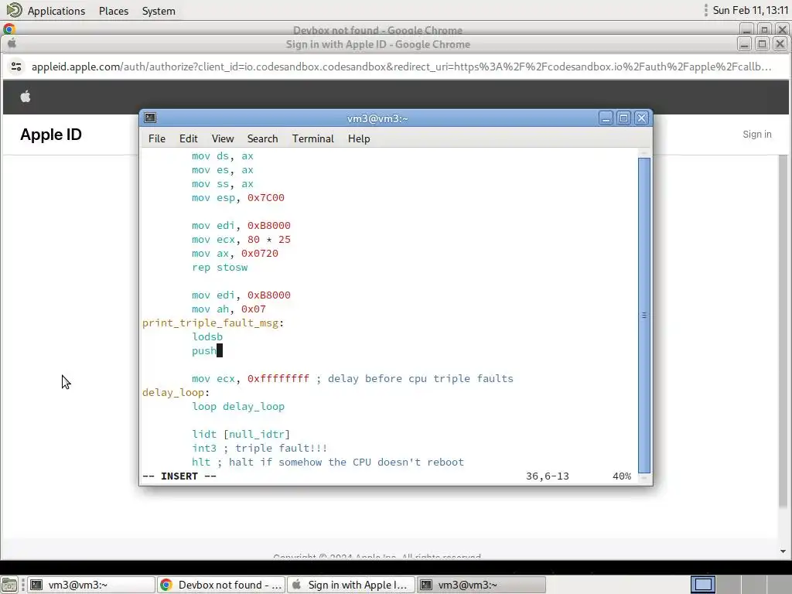Open the Terminal menu in menubar
The height and width of the screenshot is (594, 792).
[312, 138]
